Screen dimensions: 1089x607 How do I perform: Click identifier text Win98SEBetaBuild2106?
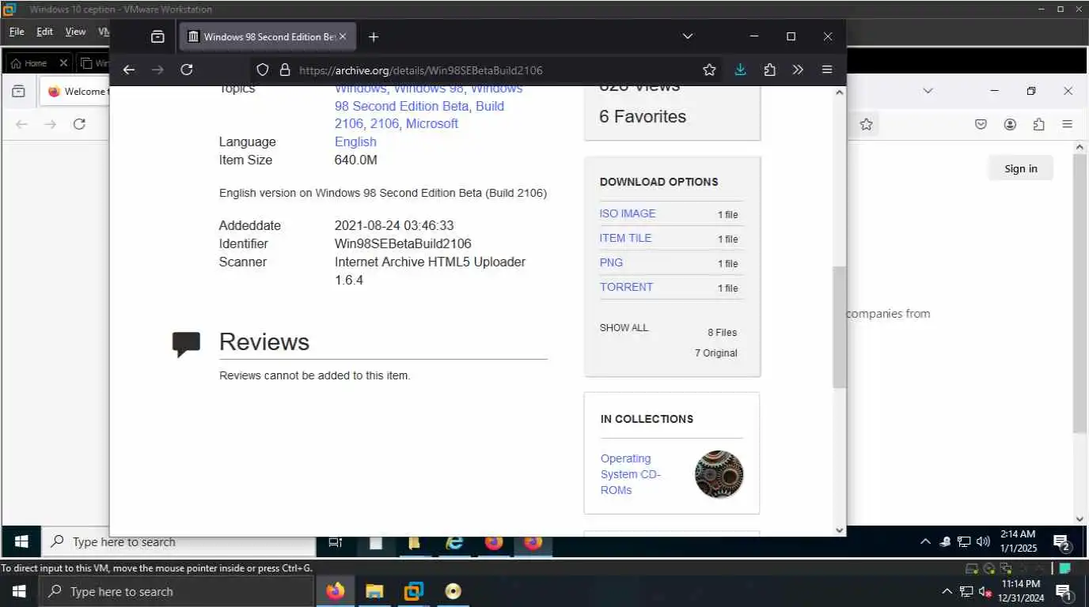coord(403,243)
